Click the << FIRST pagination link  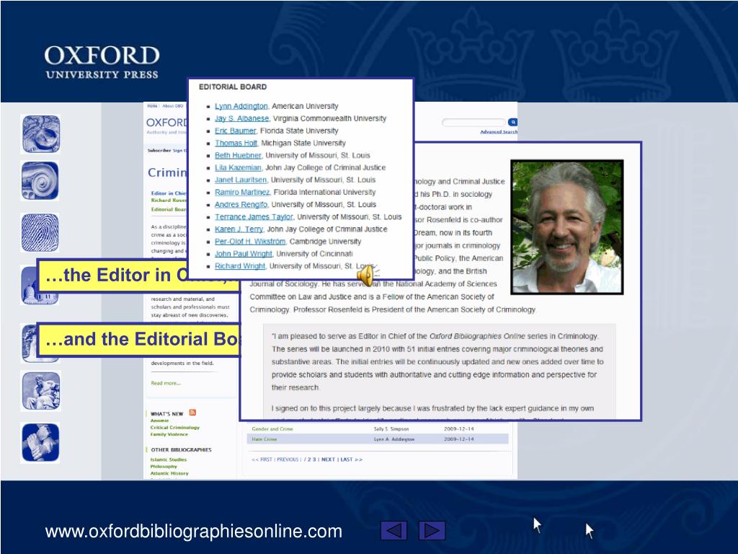262,460
